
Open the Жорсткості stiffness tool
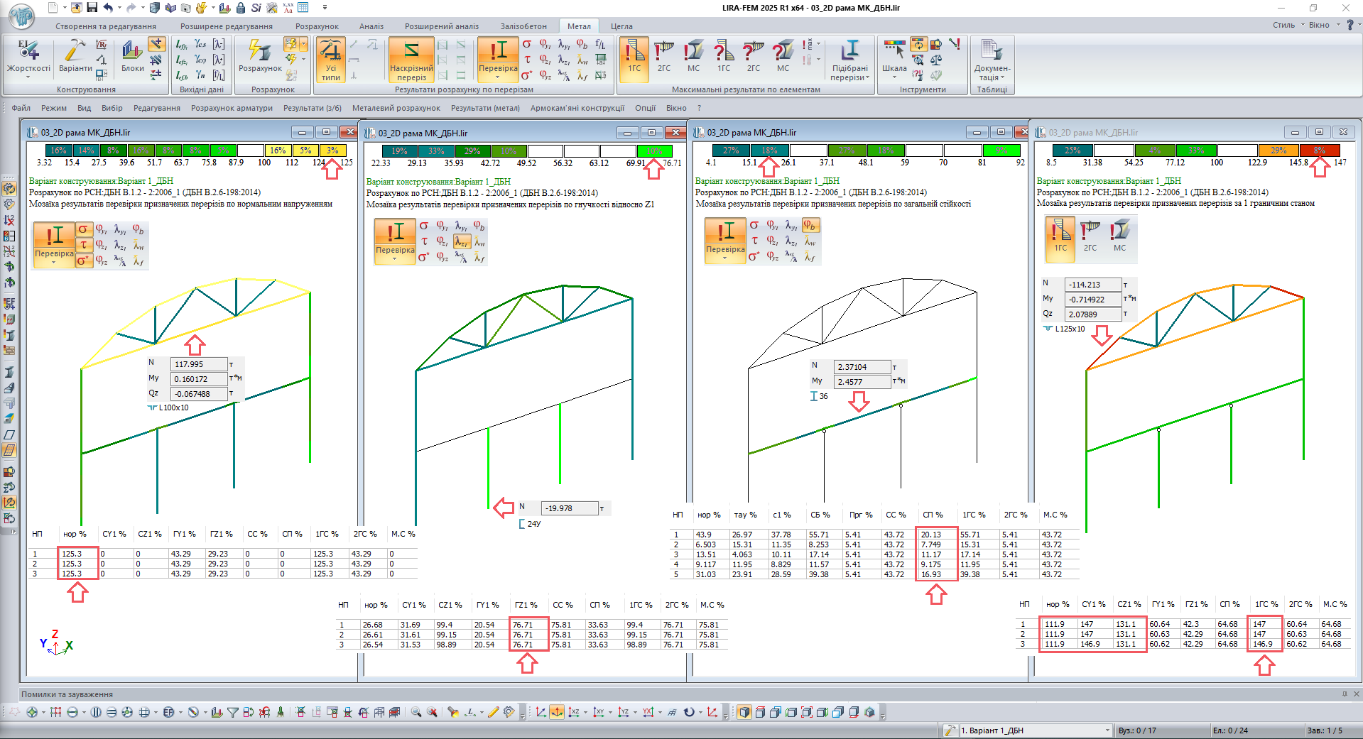pyautogui.click(x=28, y=57)
